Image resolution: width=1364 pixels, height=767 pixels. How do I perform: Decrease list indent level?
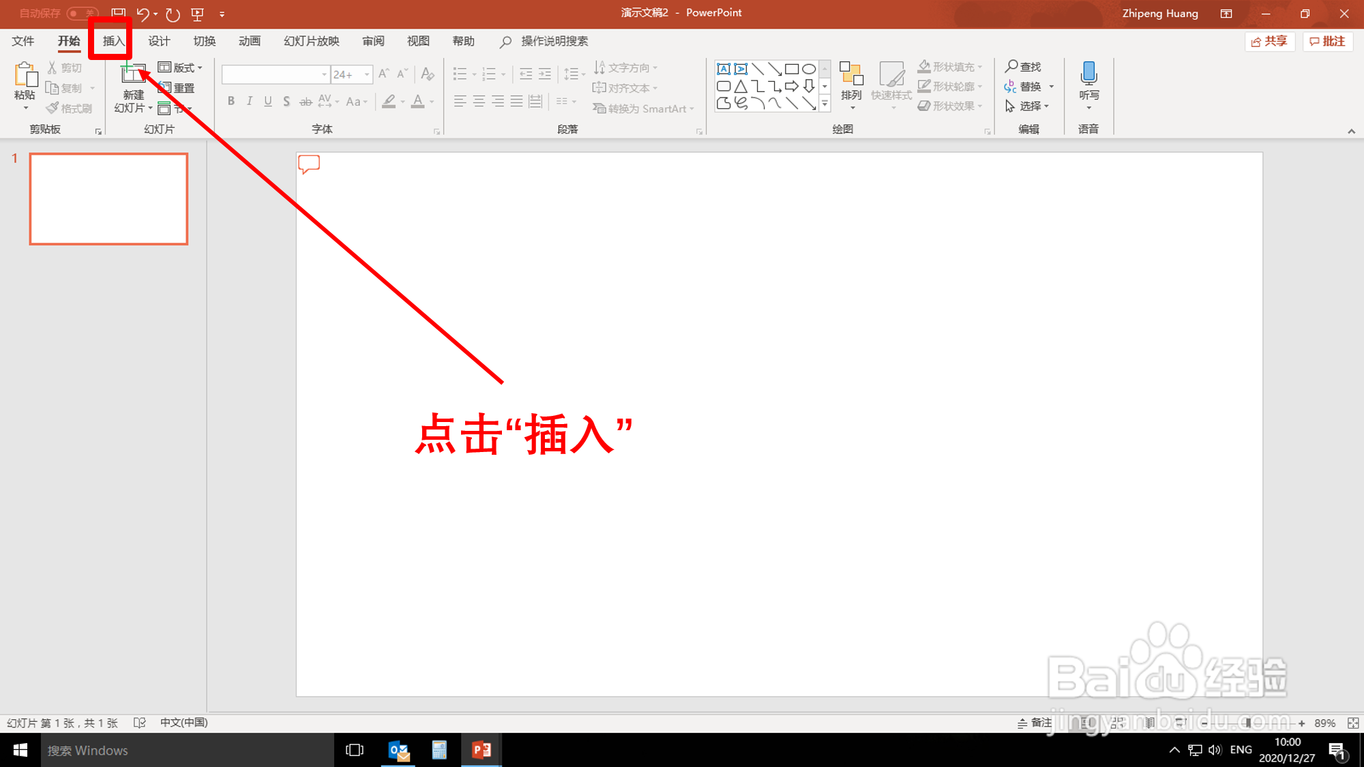click(x=525, y=74)
